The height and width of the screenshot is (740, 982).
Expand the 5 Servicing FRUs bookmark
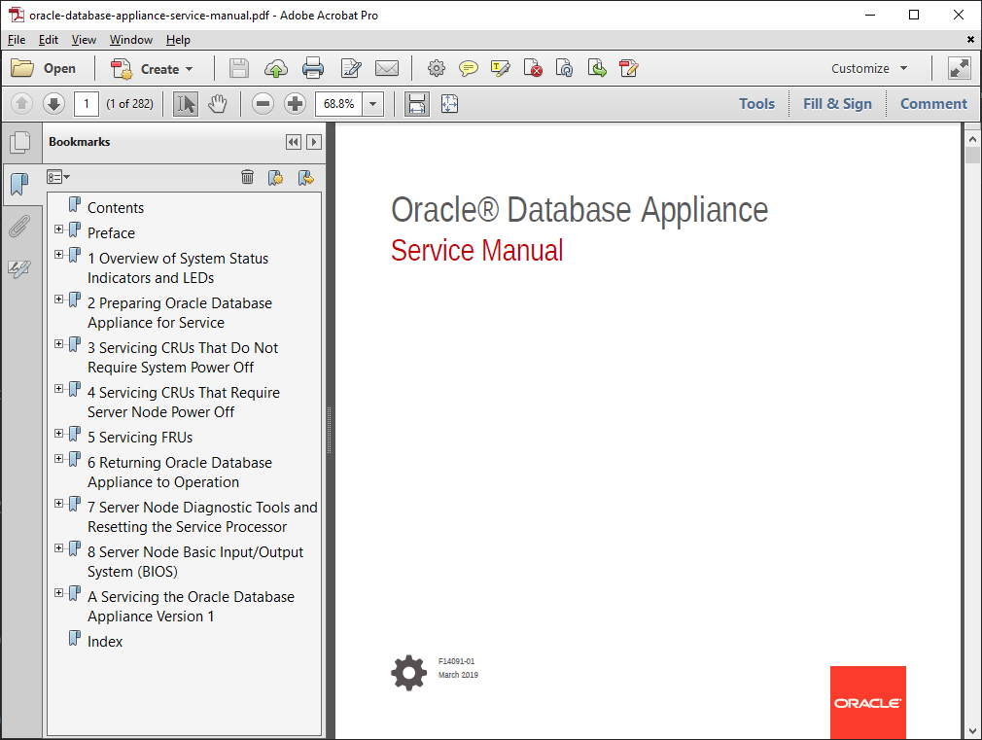(x=58, y=433)
